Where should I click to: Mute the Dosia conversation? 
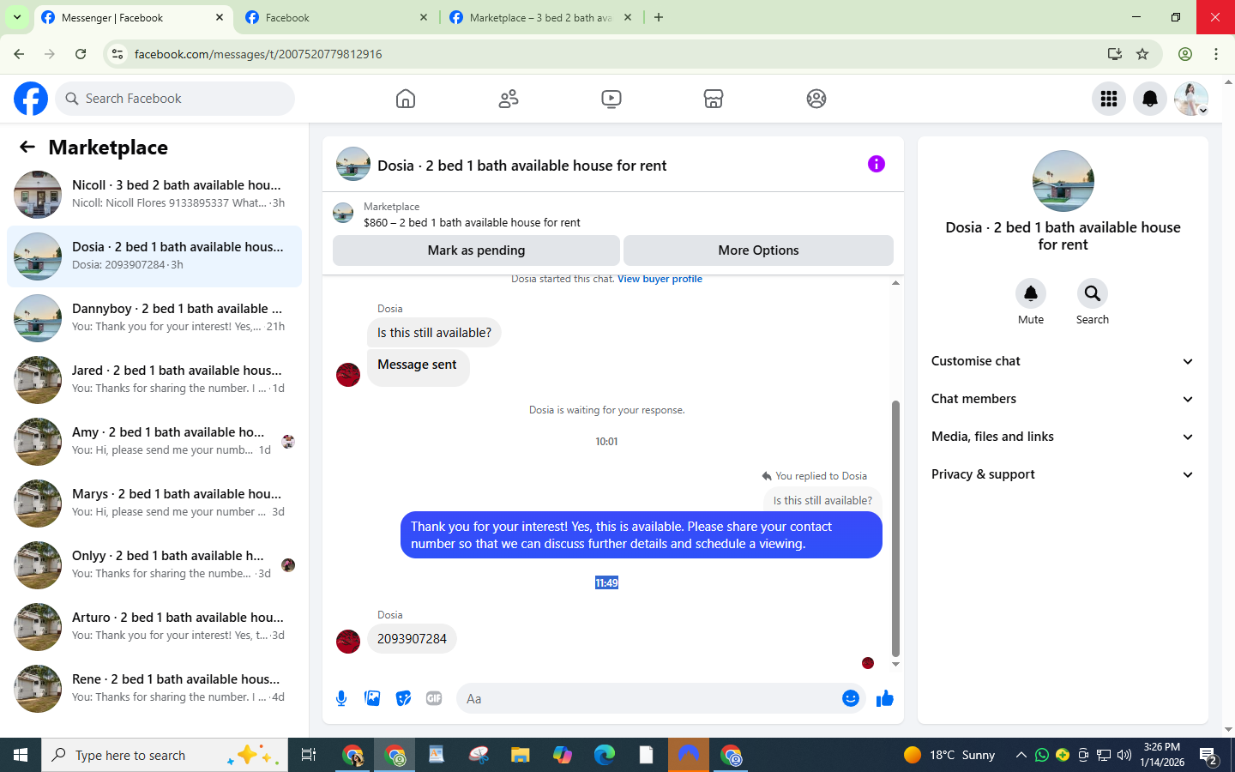(1031, 293)
